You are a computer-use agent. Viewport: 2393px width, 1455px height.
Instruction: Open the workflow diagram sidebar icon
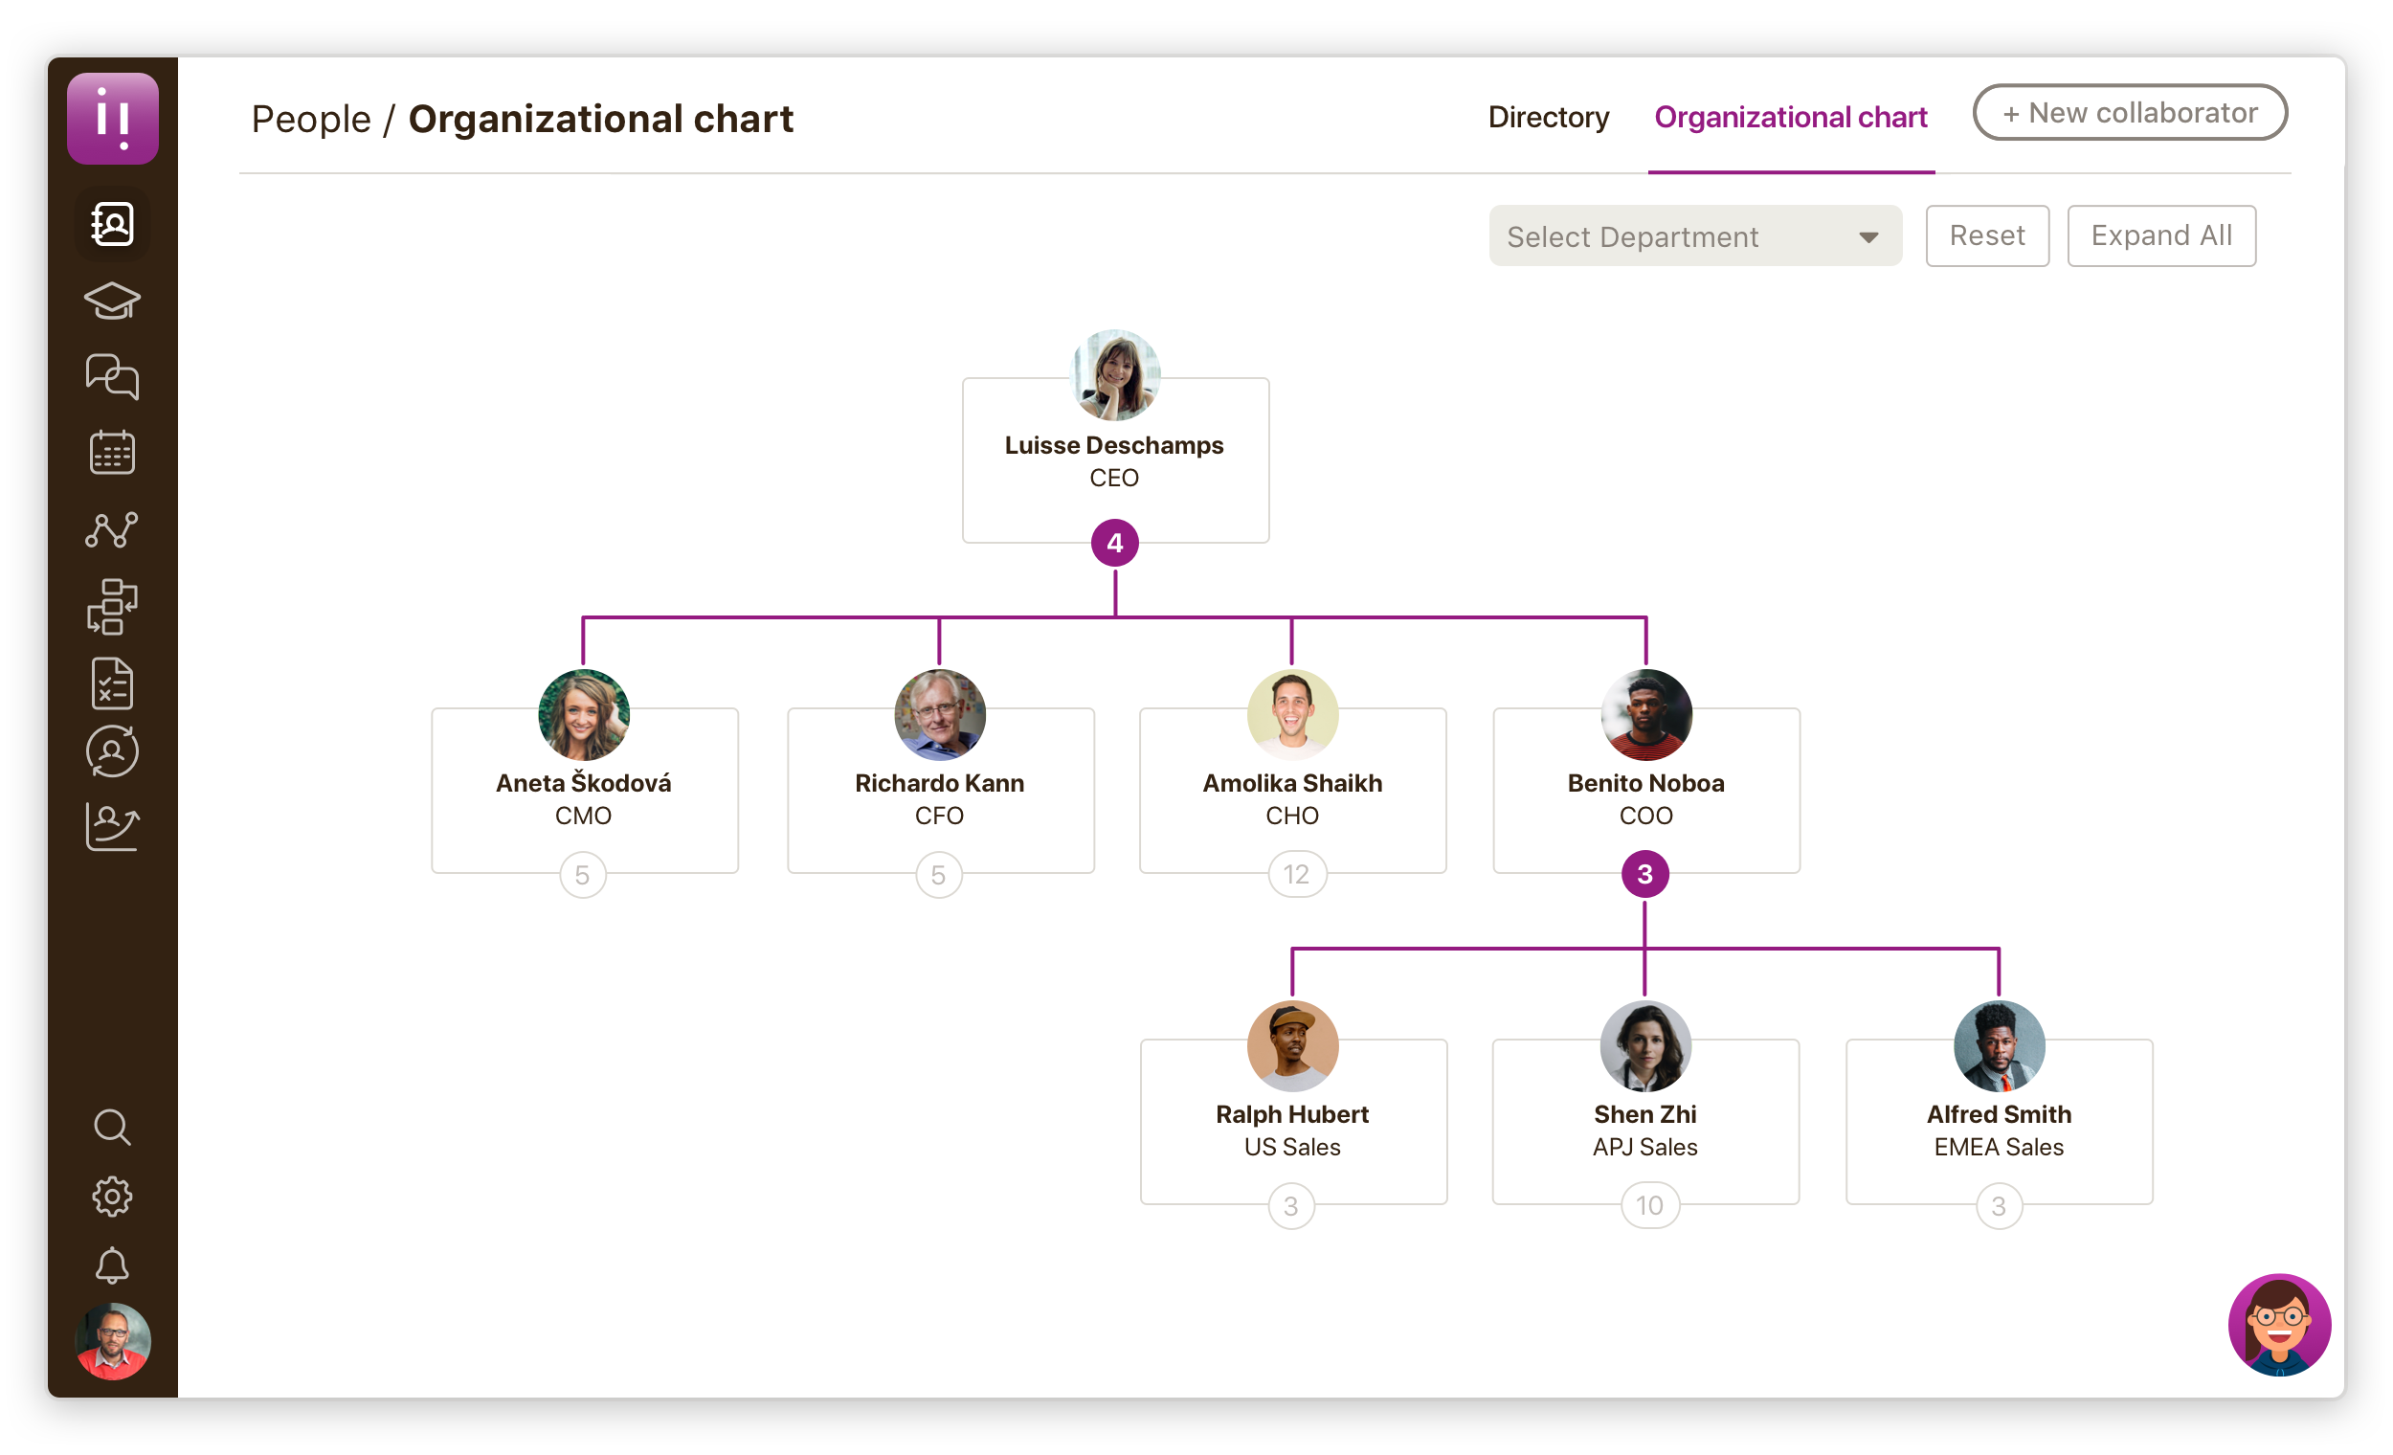[112, 607]
